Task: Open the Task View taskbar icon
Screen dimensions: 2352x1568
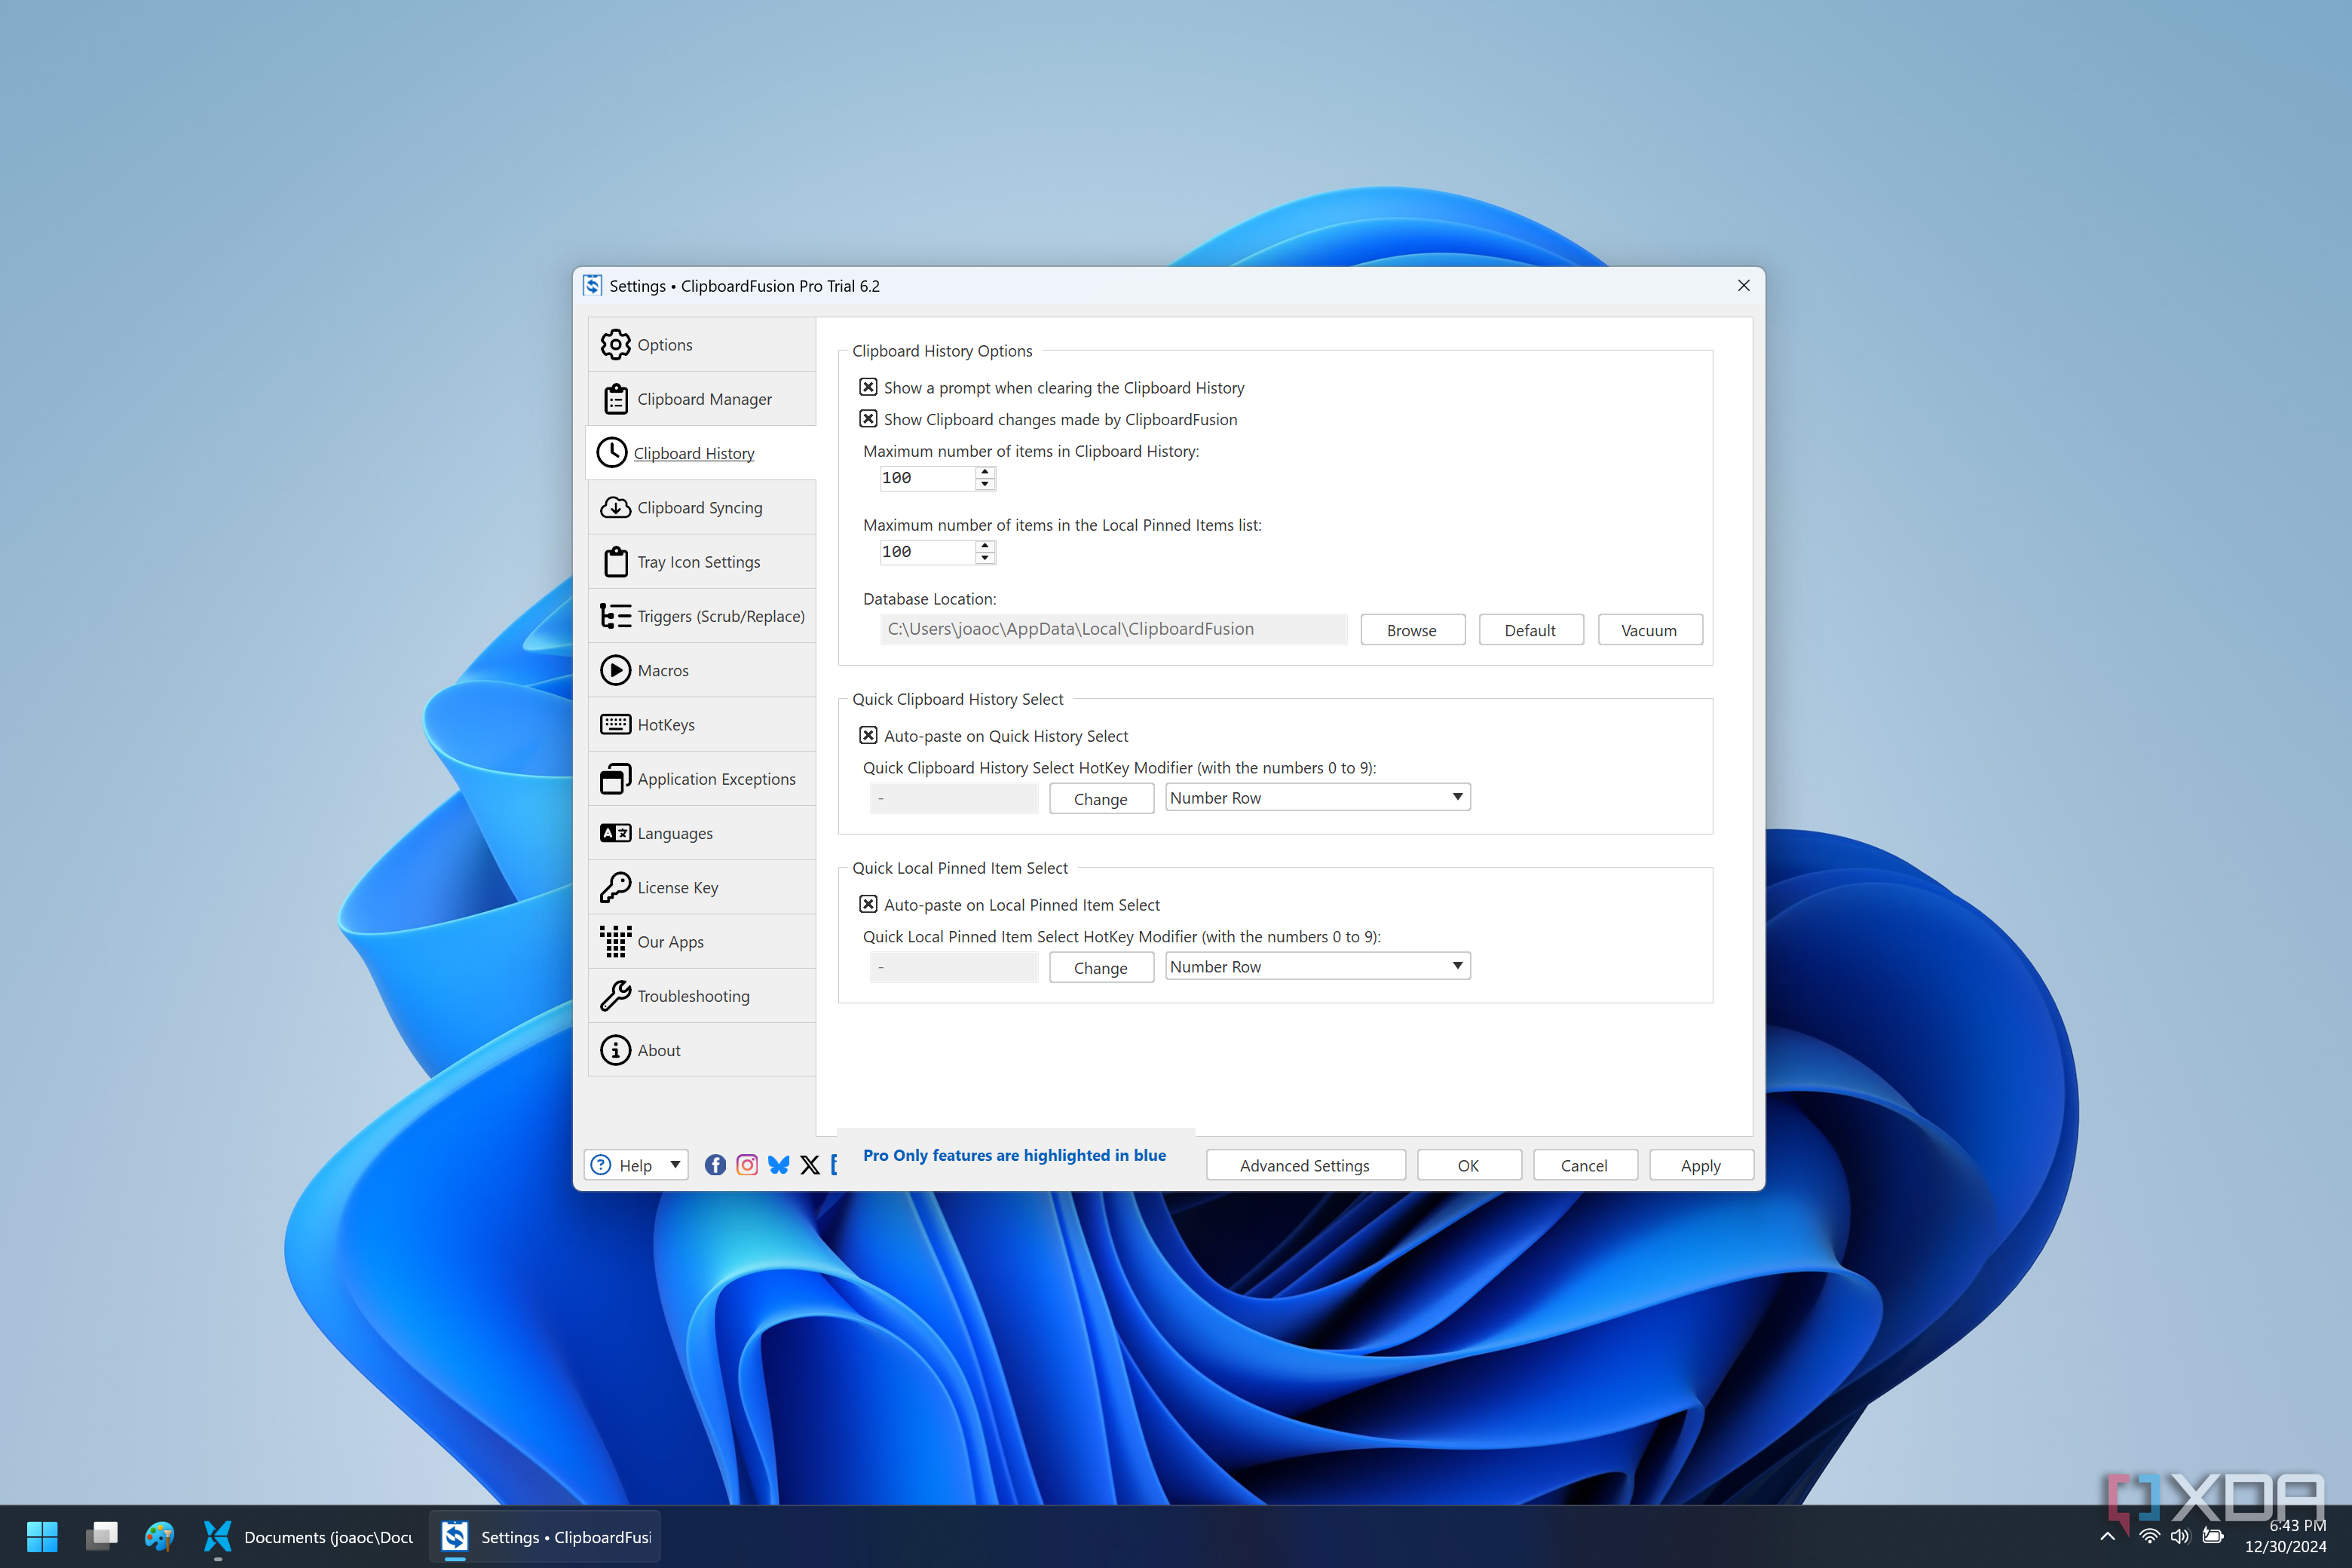Action: [x=101, y=1537]
